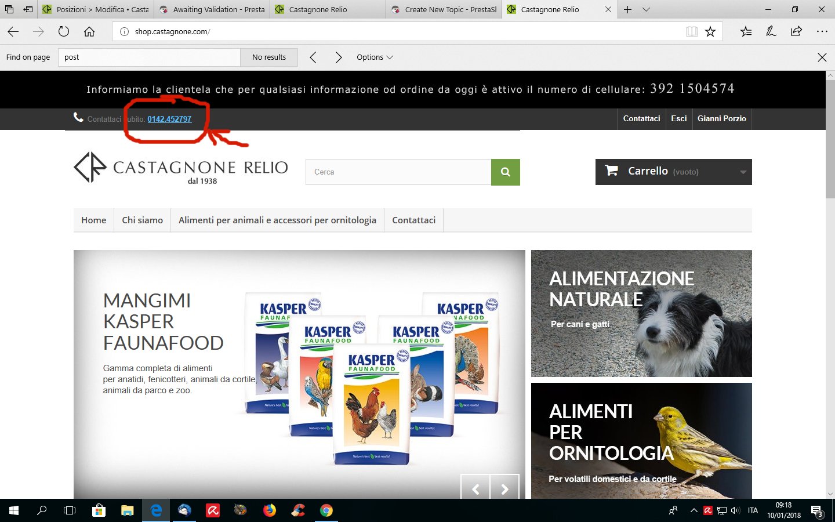Open Alimentazione Naturale dog banner
Image resolution: width=835 pixels, height=522 pixels.
pos(641,313)
